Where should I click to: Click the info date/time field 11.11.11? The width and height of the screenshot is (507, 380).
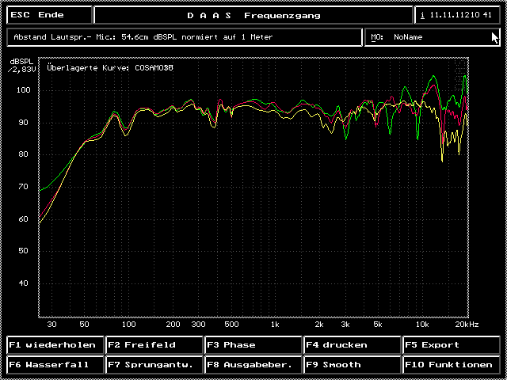coord(457,15)
